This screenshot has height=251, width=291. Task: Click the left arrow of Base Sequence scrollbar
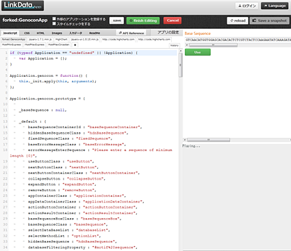186,45
